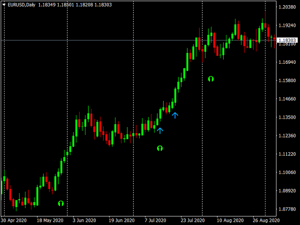Click the 1.15800 price scale label
Viewport: 300px width, 225px height.
[287, 80]
